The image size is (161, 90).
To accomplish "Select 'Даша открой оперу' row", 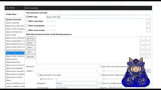I will point(15,50).
